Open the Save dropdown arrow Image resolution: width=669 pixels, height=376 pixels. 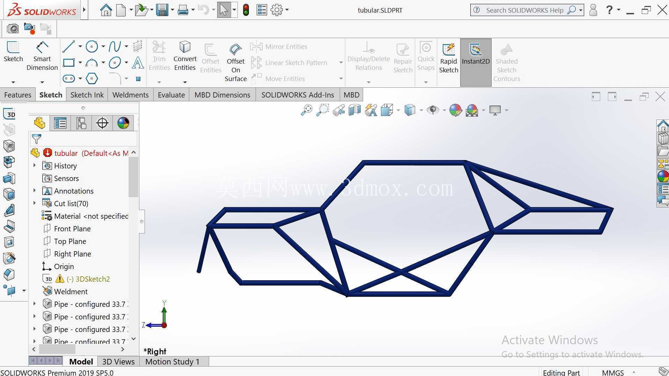(172, 10)
